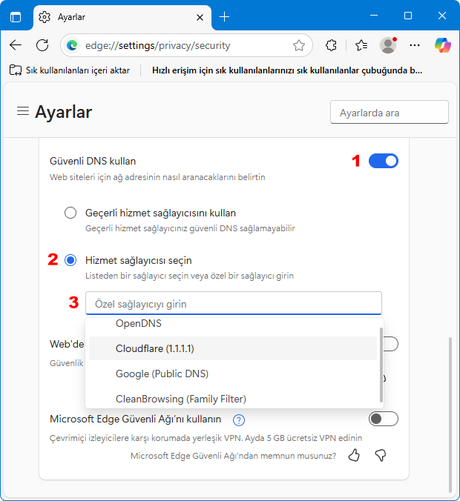Give thumbs down for Edge Güvenli Ağı
Viewport: 460px width, 501px height.
coord(381,455)
